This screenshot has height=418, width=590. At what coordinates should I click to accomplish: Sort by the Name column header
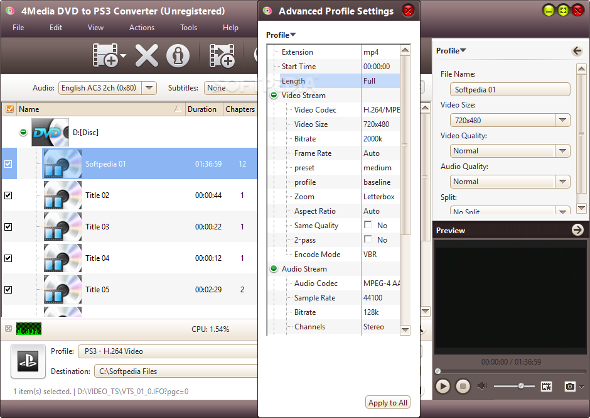coord(100,109)
